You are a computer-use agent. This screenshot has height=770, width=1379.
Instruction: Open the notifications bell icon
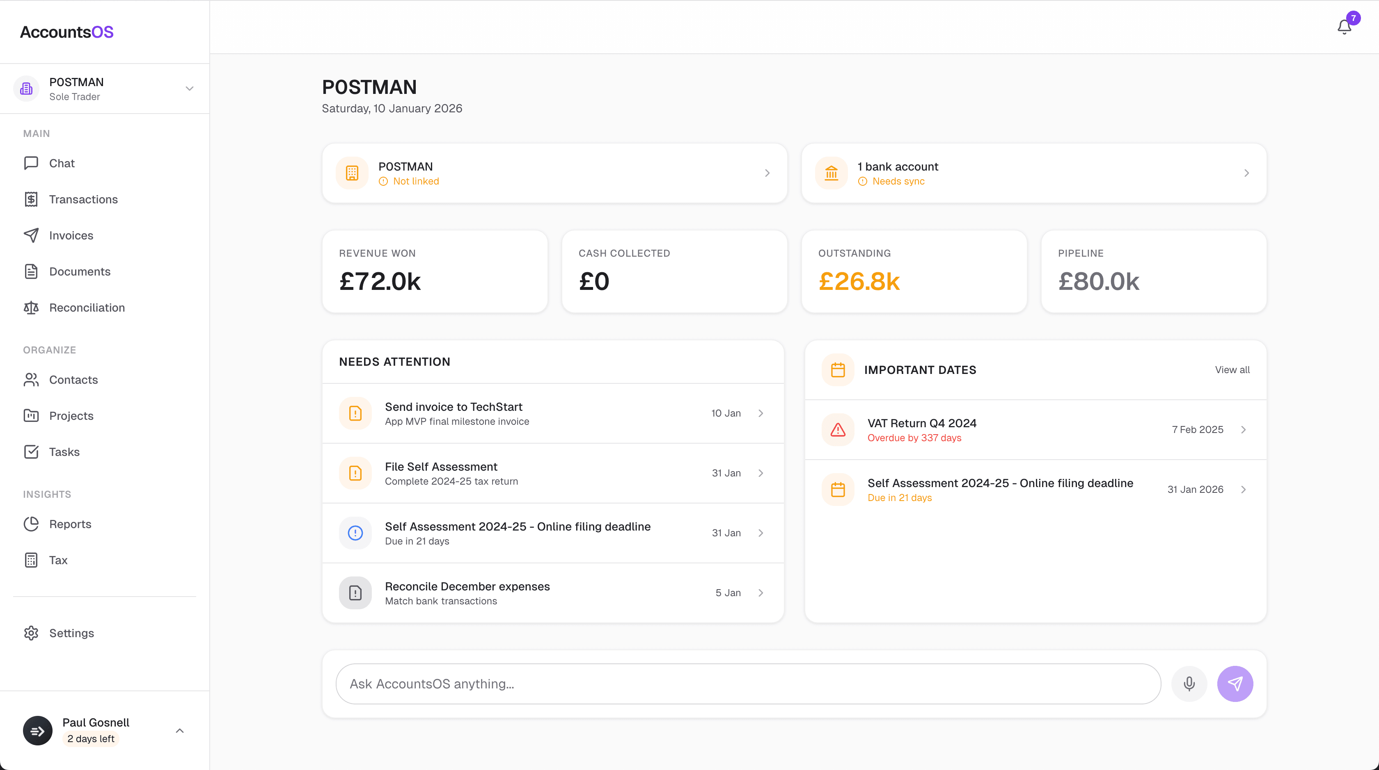click(x=1344, y=27)
